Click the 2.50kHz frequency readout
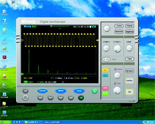Viewport: 155px width, 124px height. point(41,82)
